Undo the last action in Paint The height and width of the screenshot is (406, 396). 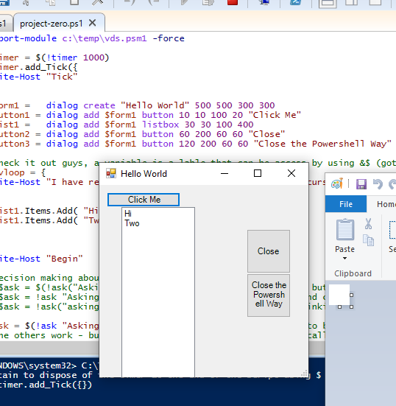pyautogui.click(x=378, y=184)
